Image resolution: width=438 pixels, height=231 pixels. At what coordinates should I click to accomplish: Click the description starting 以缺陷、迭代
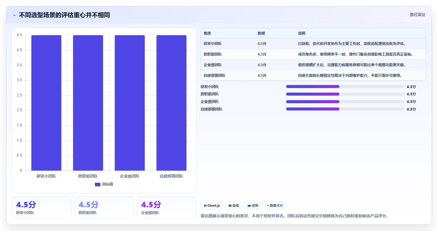pos(352,44)
